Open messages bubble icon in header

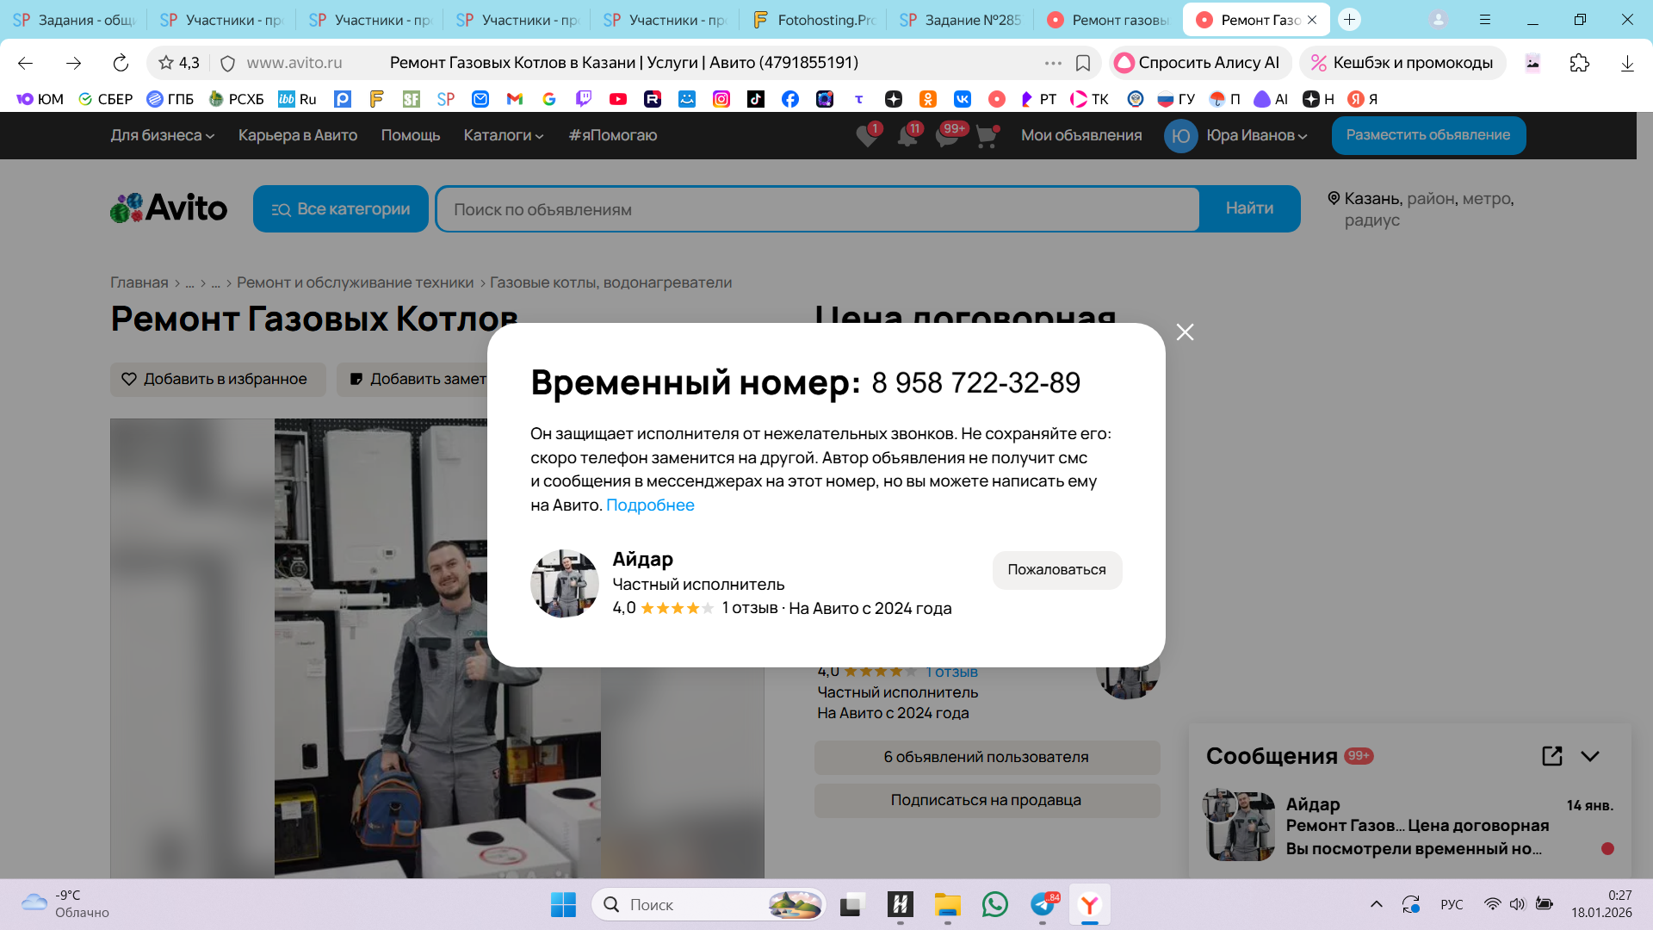(x=947, y=136)
